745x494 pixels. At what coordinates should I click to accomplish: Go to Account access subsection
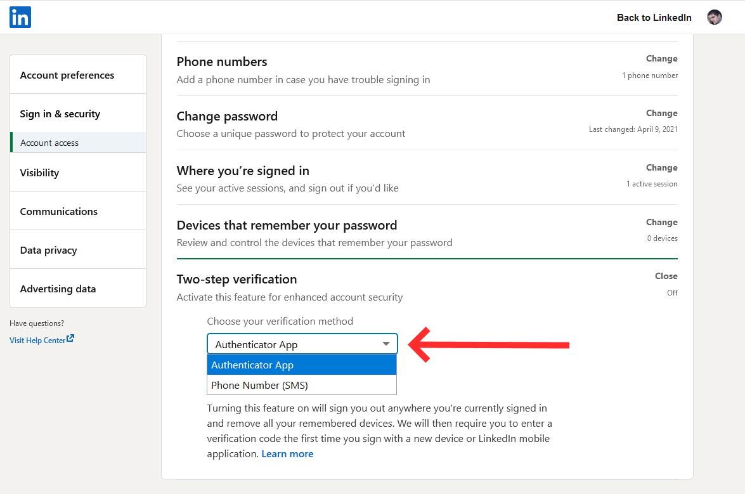49,143
